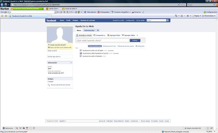The width and height of the screenshot is (218, 133).
Task: Select the Todas las publicaciones filter
Action: (95, 46)
